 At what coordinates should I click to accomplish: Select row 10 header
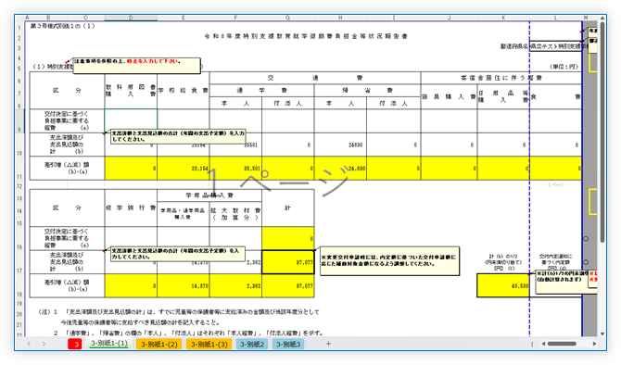[19, 145]
